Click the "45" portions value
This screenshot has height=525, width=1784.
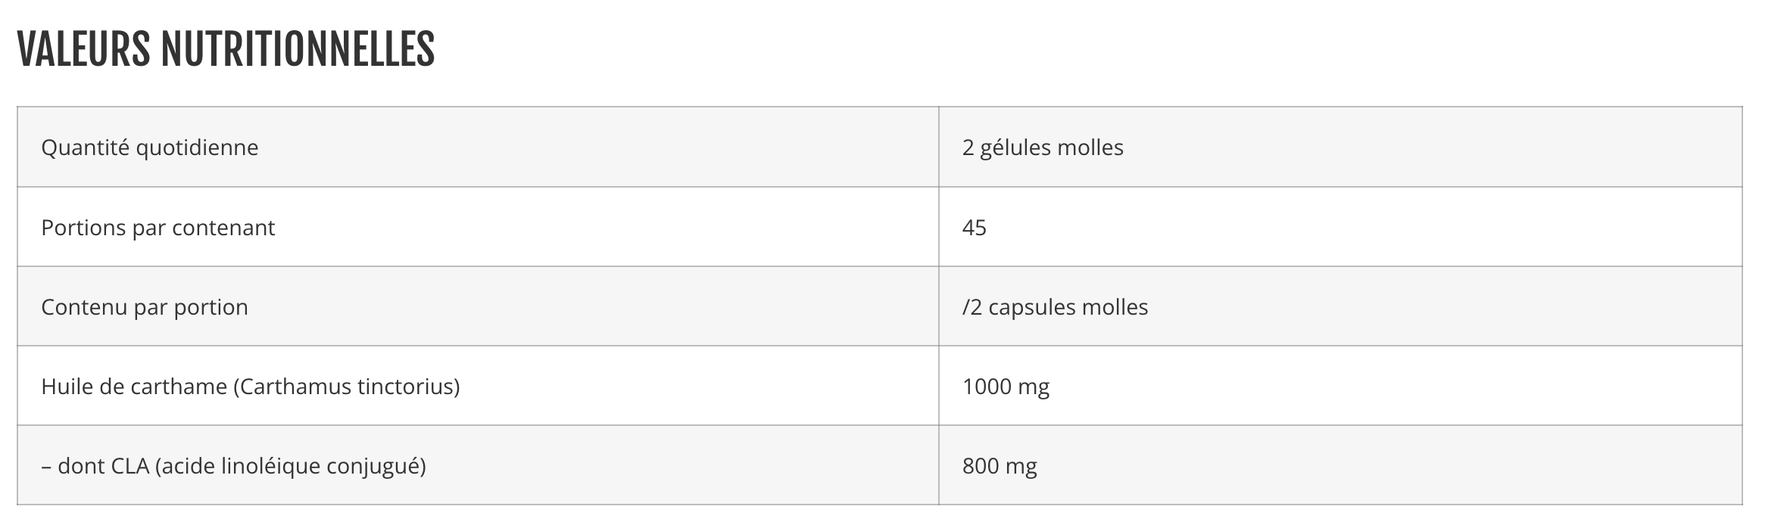pyautogui.click(x=974, y=228)
